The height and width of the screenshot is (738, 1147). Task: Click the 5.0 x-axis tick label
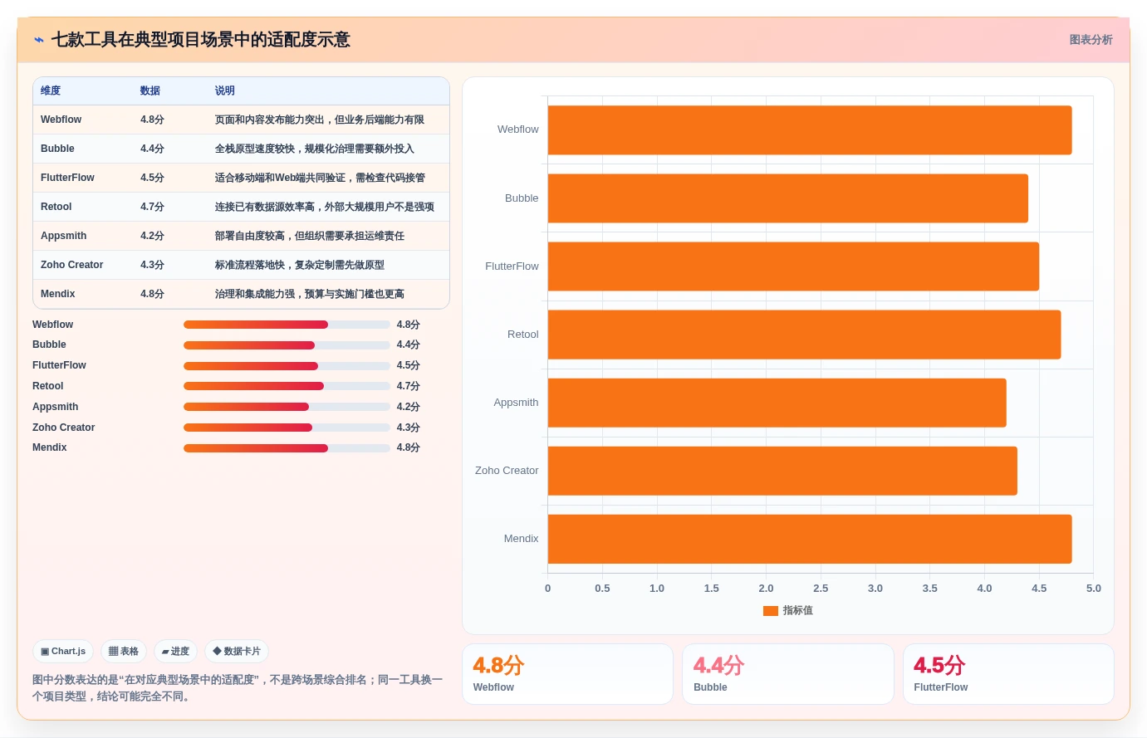point(1094,589)
